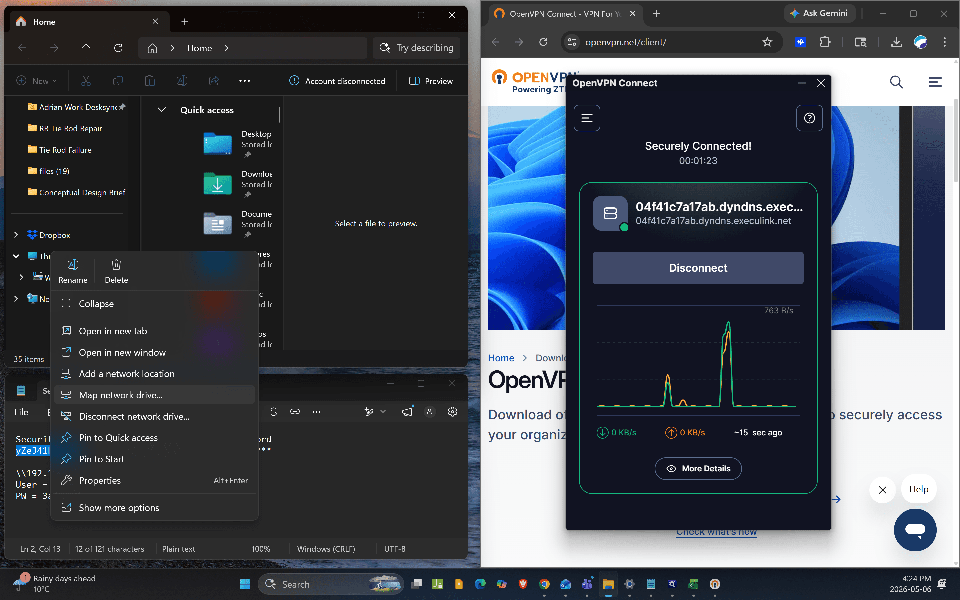Open Properties from the context menu
960x600 pixels.
click(154, 480)
